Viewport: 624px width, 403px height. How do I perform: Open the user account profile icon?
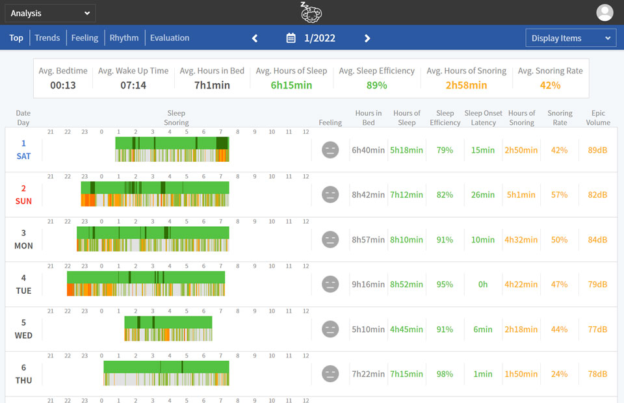tap(604, 12)
